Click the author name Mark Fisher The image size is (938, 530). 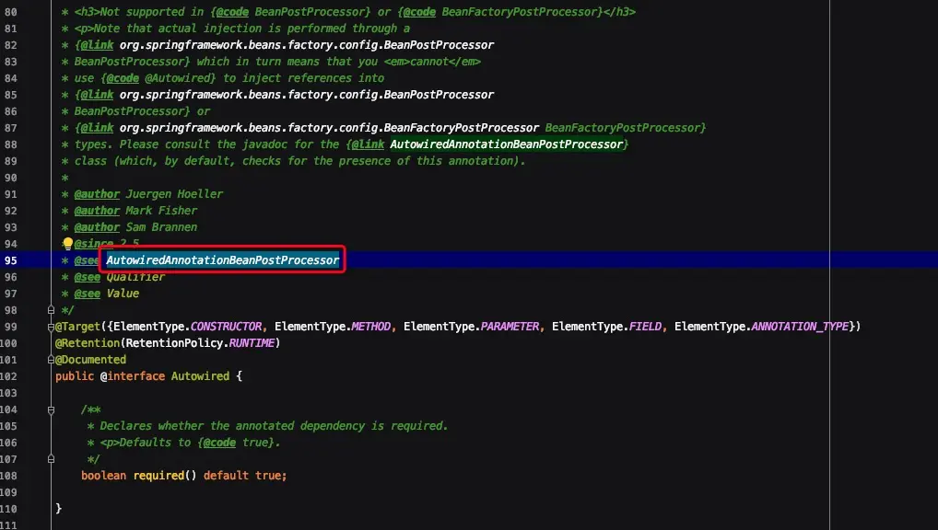point(161,211)
